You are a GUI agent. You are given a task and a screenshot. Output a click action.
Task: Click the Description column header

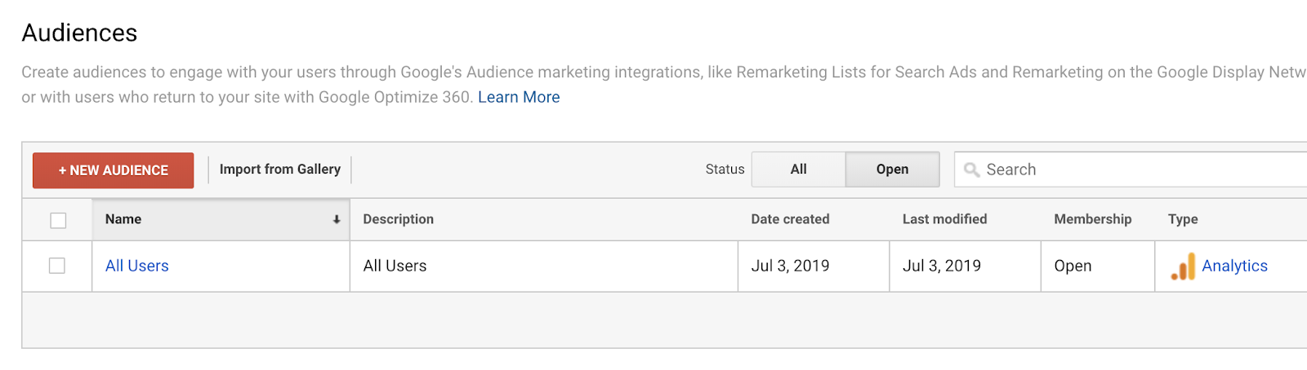(x=398, y=219)
